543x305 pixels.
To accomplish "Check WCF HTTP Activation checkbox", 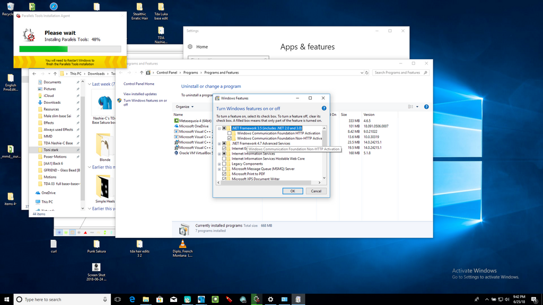I will tap(229, 133).
